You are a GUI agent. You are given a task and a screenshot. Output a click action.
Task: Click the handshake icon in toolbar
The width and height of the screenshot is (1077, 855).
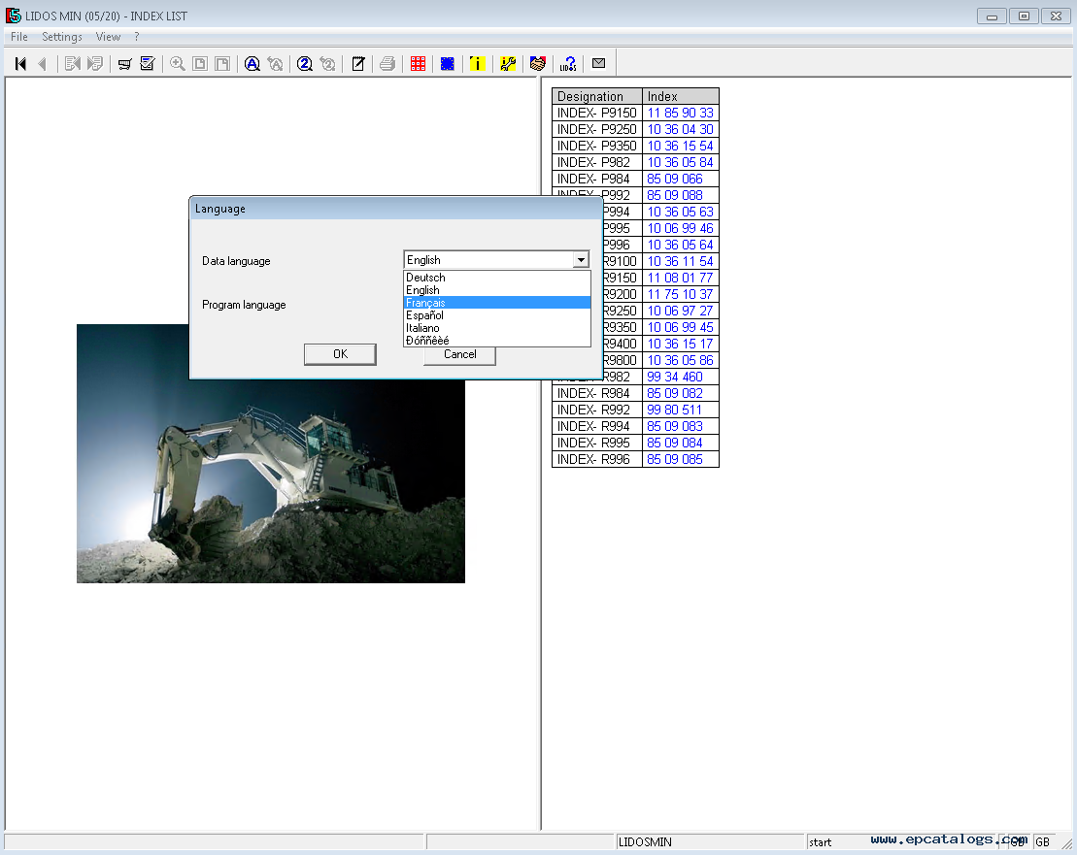point(537,64)
